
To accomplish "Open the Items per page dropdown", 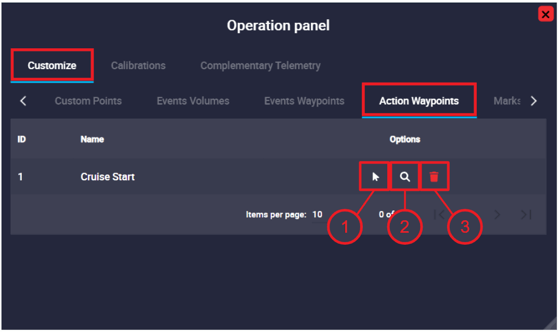I will click(x=318, y=215).
